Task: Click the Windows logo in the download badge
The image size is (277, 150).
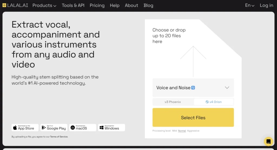Action: point(101,128)
